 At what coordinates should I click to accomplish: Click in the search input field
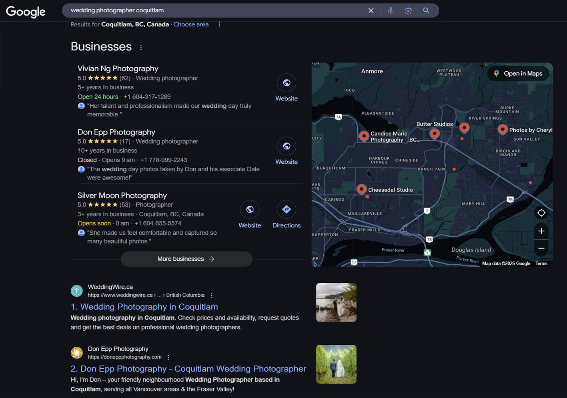click(216, 10)
